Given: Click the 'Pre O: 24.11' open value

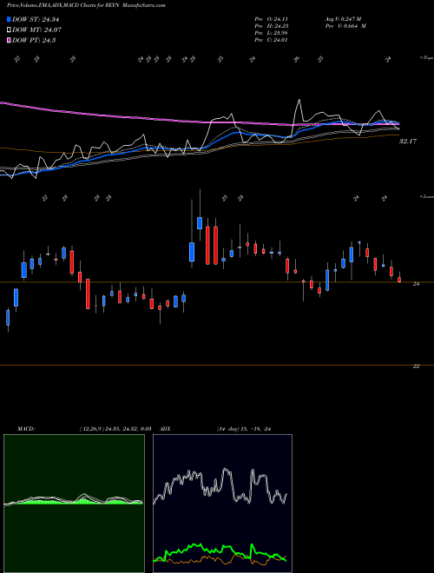Looking at the screenshot, I should (x=271, y=19).
